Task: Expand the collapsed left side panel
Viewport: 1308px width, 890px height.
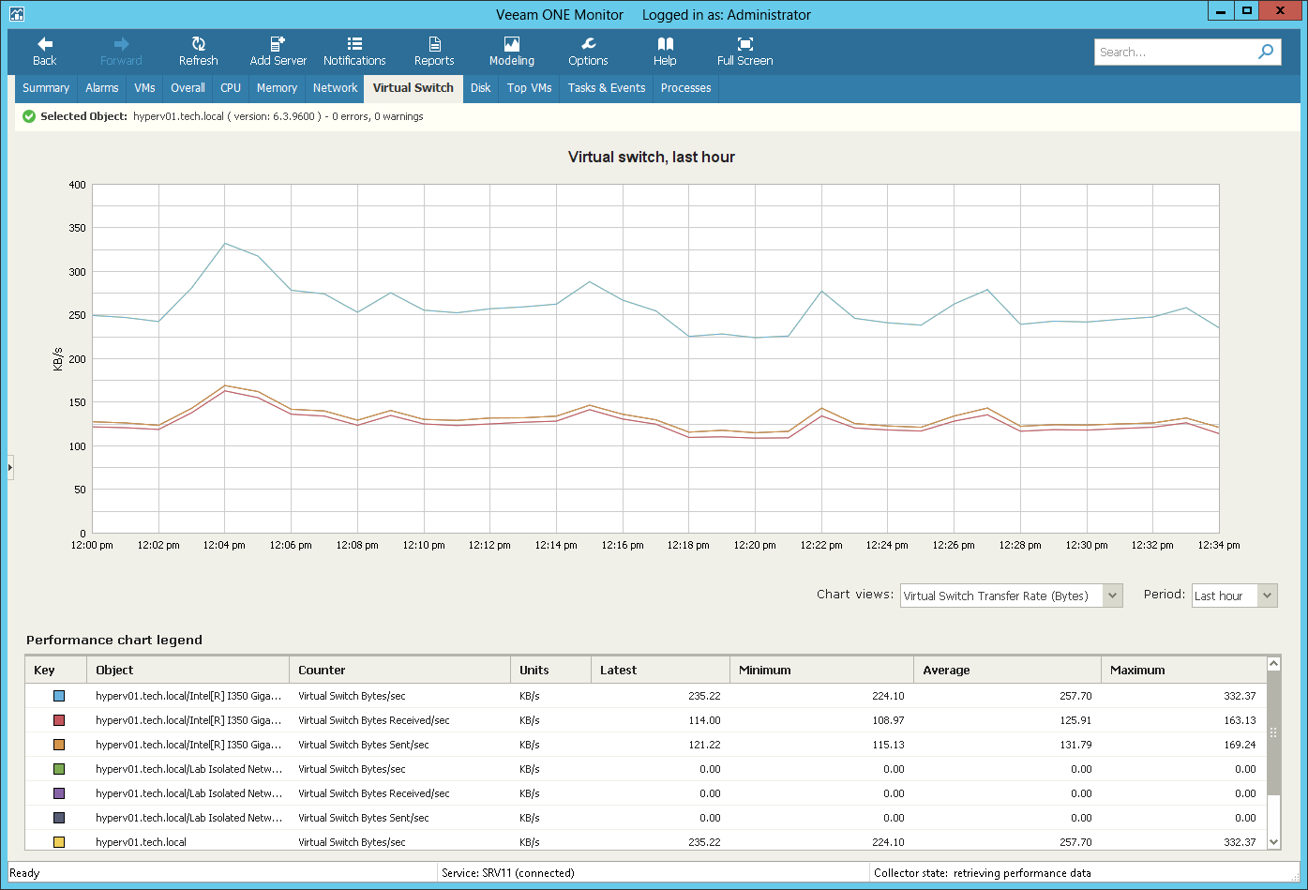Action: (10, 466)
